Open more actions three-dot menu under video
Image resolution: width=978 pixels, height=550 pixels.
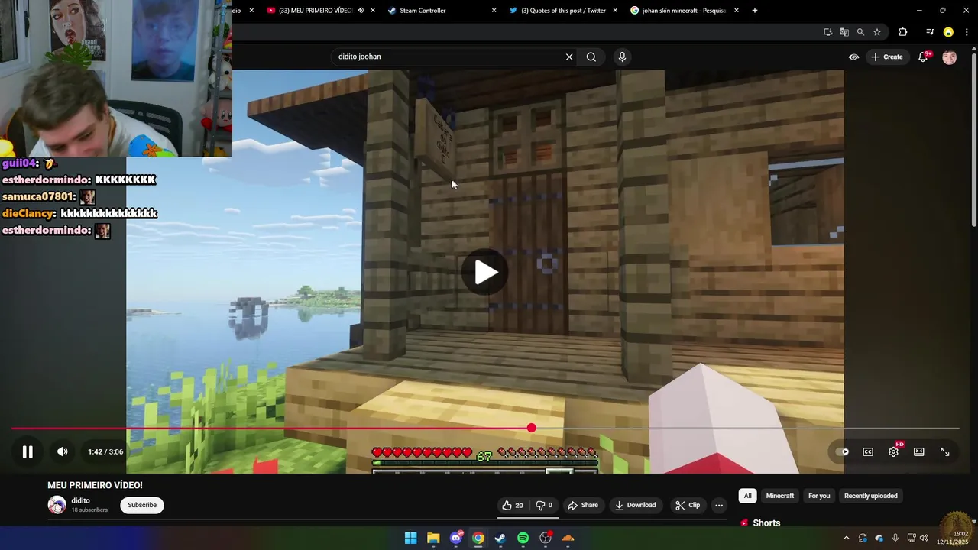(x=719, y=505)
